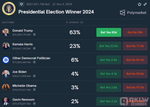This screenshot has height=107, width=150.
Task: Click gift icon beside Joe Biden's bet amount
Action: [34, 76]
